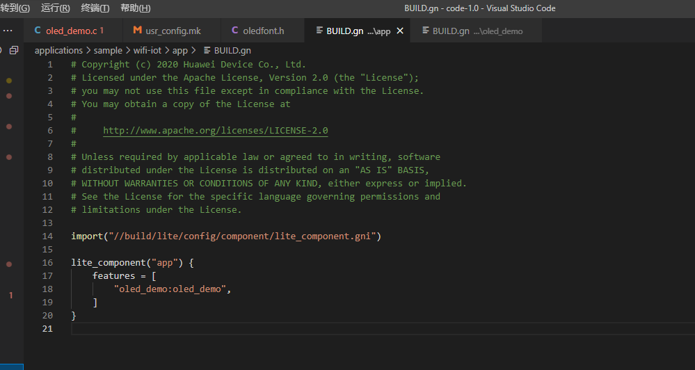Click the 'features = [' line
The height and width of the screenshot is (370, 695).
coord(124,275)
